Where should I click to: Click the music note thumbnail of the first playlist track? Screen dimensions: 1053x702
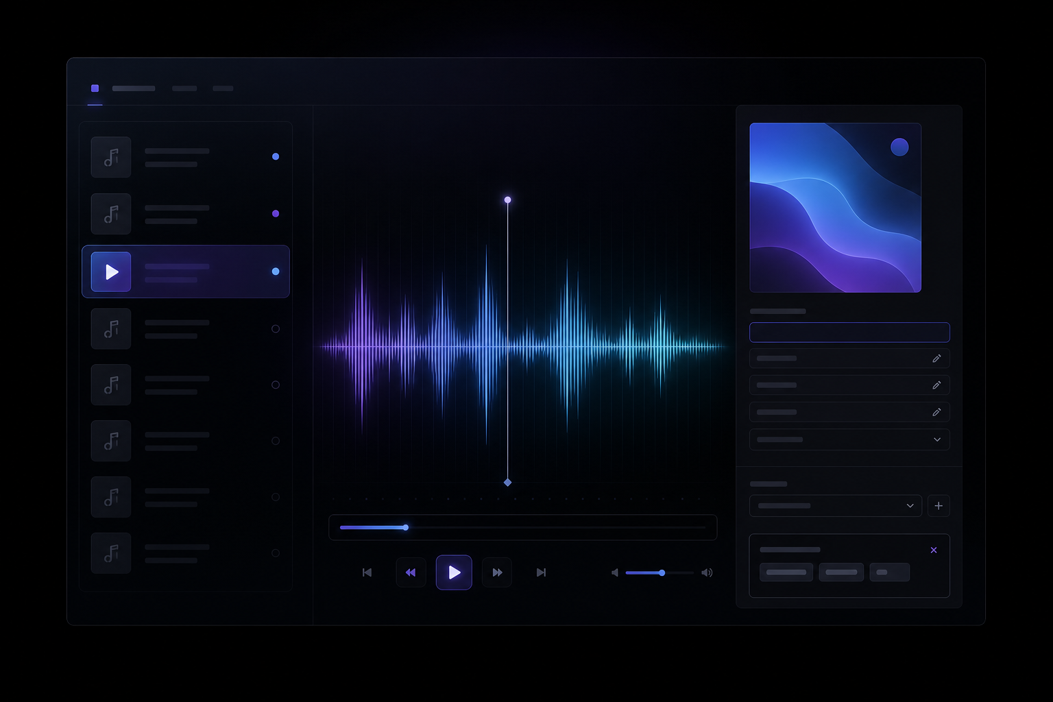point(111,157)
